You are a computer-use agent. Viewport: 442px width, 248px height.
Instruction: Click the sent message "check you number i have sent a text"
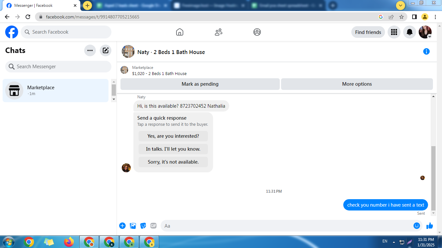click(x=386, y=205)
